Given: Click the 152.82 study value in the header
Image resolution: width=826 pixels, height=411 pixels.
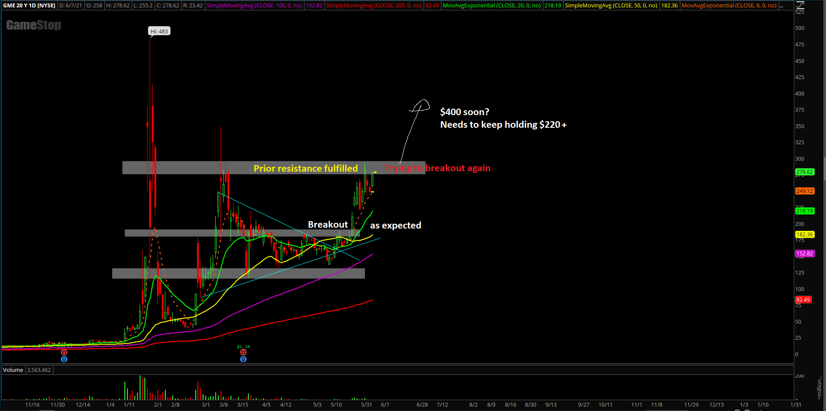Looking at the screenshot, I should click(314, 6).
